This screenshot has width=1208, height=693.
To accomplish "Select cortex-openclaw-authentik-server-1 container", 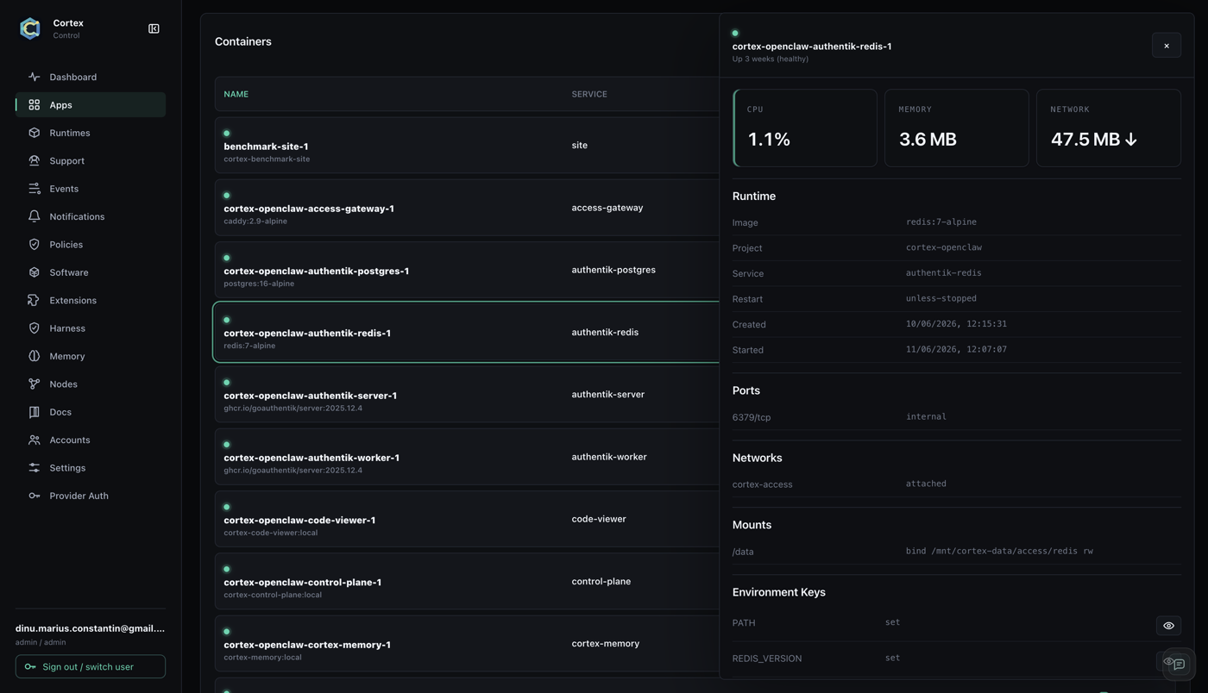I will [x=467, y=395].
